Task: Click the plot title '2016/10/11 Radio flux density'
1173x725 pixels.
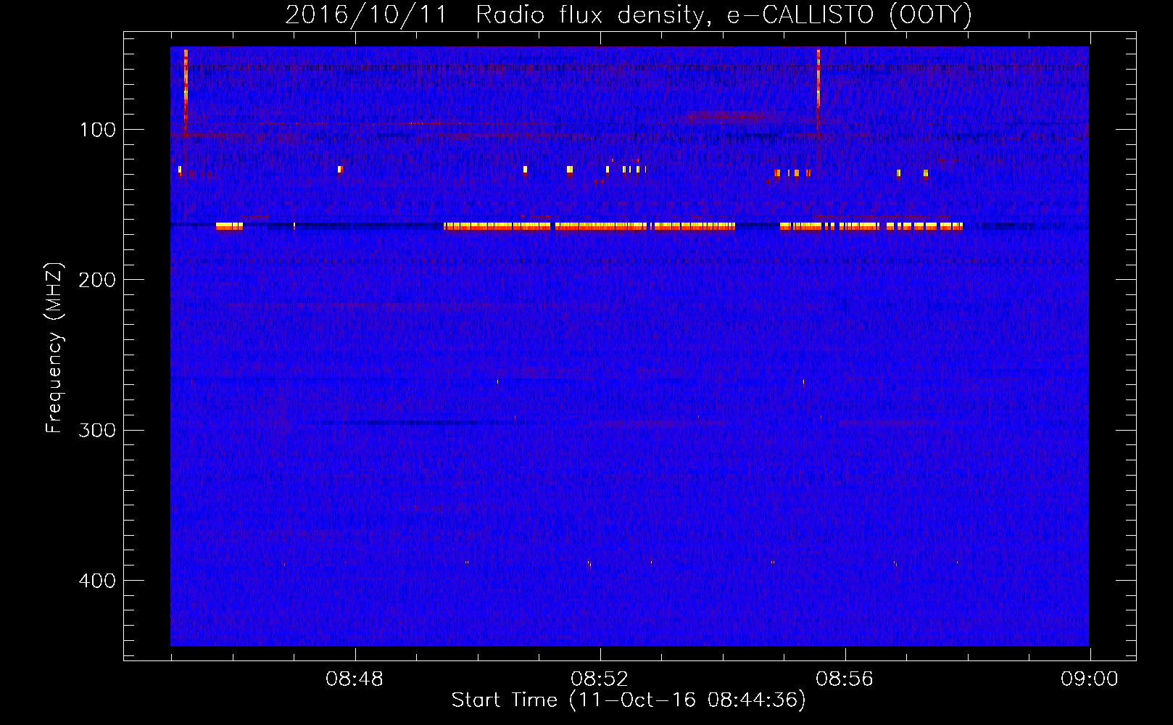Action: [629, 14]
